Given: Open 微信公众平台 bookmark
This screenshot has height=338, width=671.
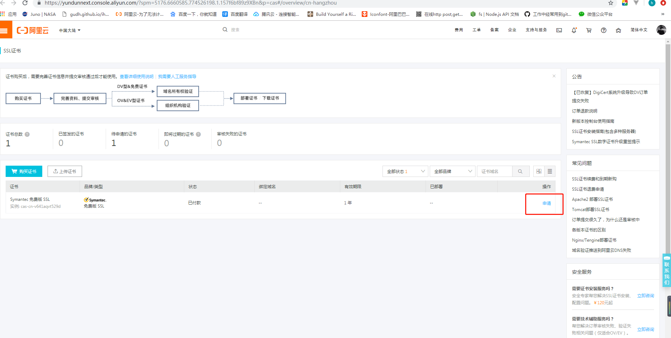Looking at the screenshot, I should 595,14.
